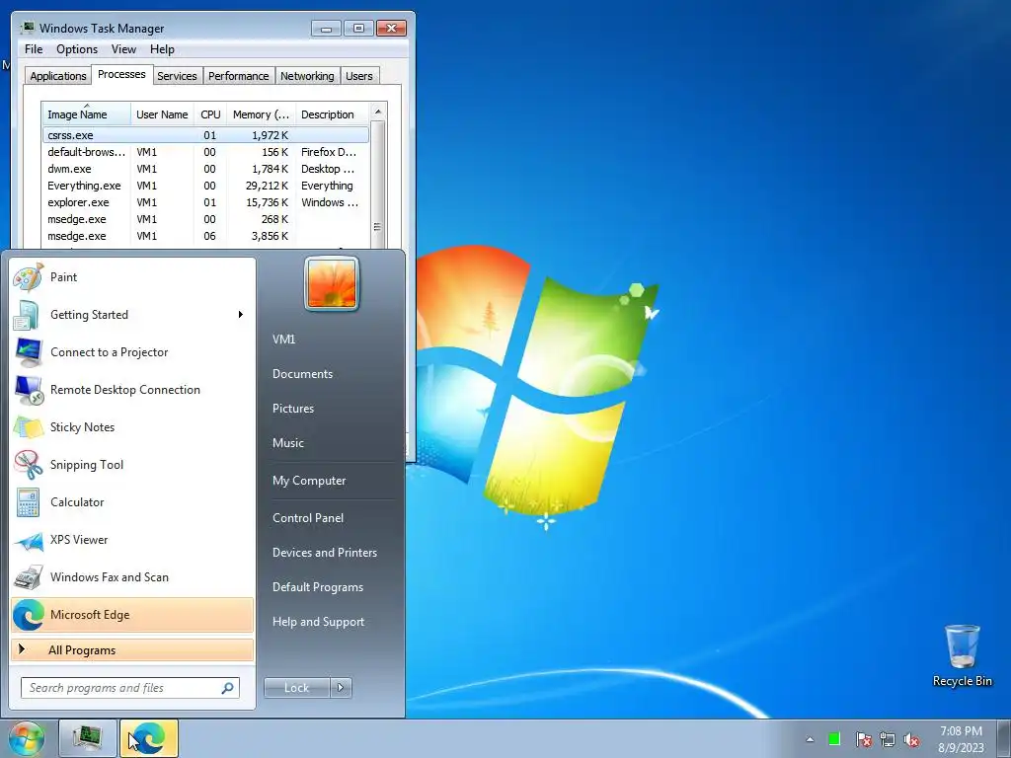Click the Sticky Notes icon
This screenshot has height=758, width=1011.
coord(29,427)
